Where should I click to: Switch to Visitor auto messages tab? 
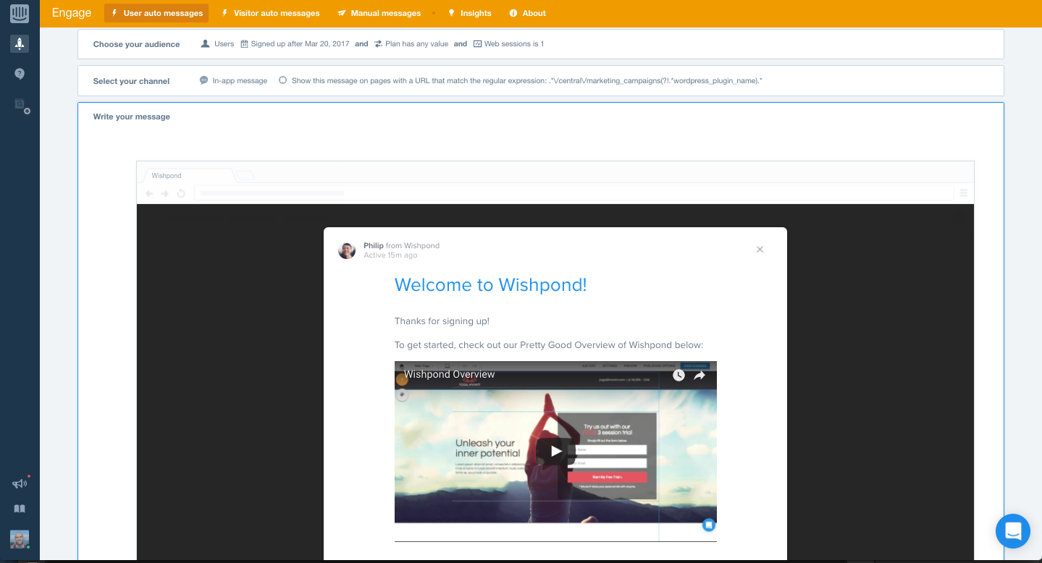pyautogui.click(x=270, y=13)
